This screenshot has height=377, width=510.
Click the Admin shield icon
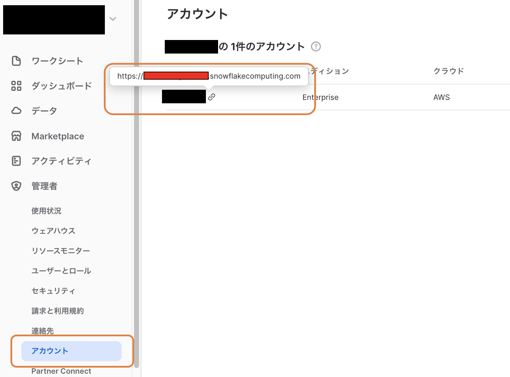click(x=16, y=186)
